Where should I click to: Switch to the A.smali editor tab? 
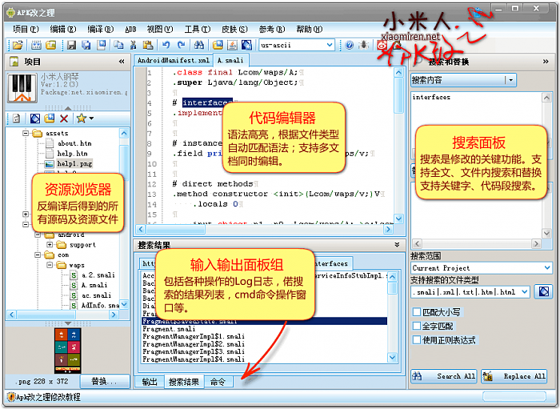tap(230, 60)
